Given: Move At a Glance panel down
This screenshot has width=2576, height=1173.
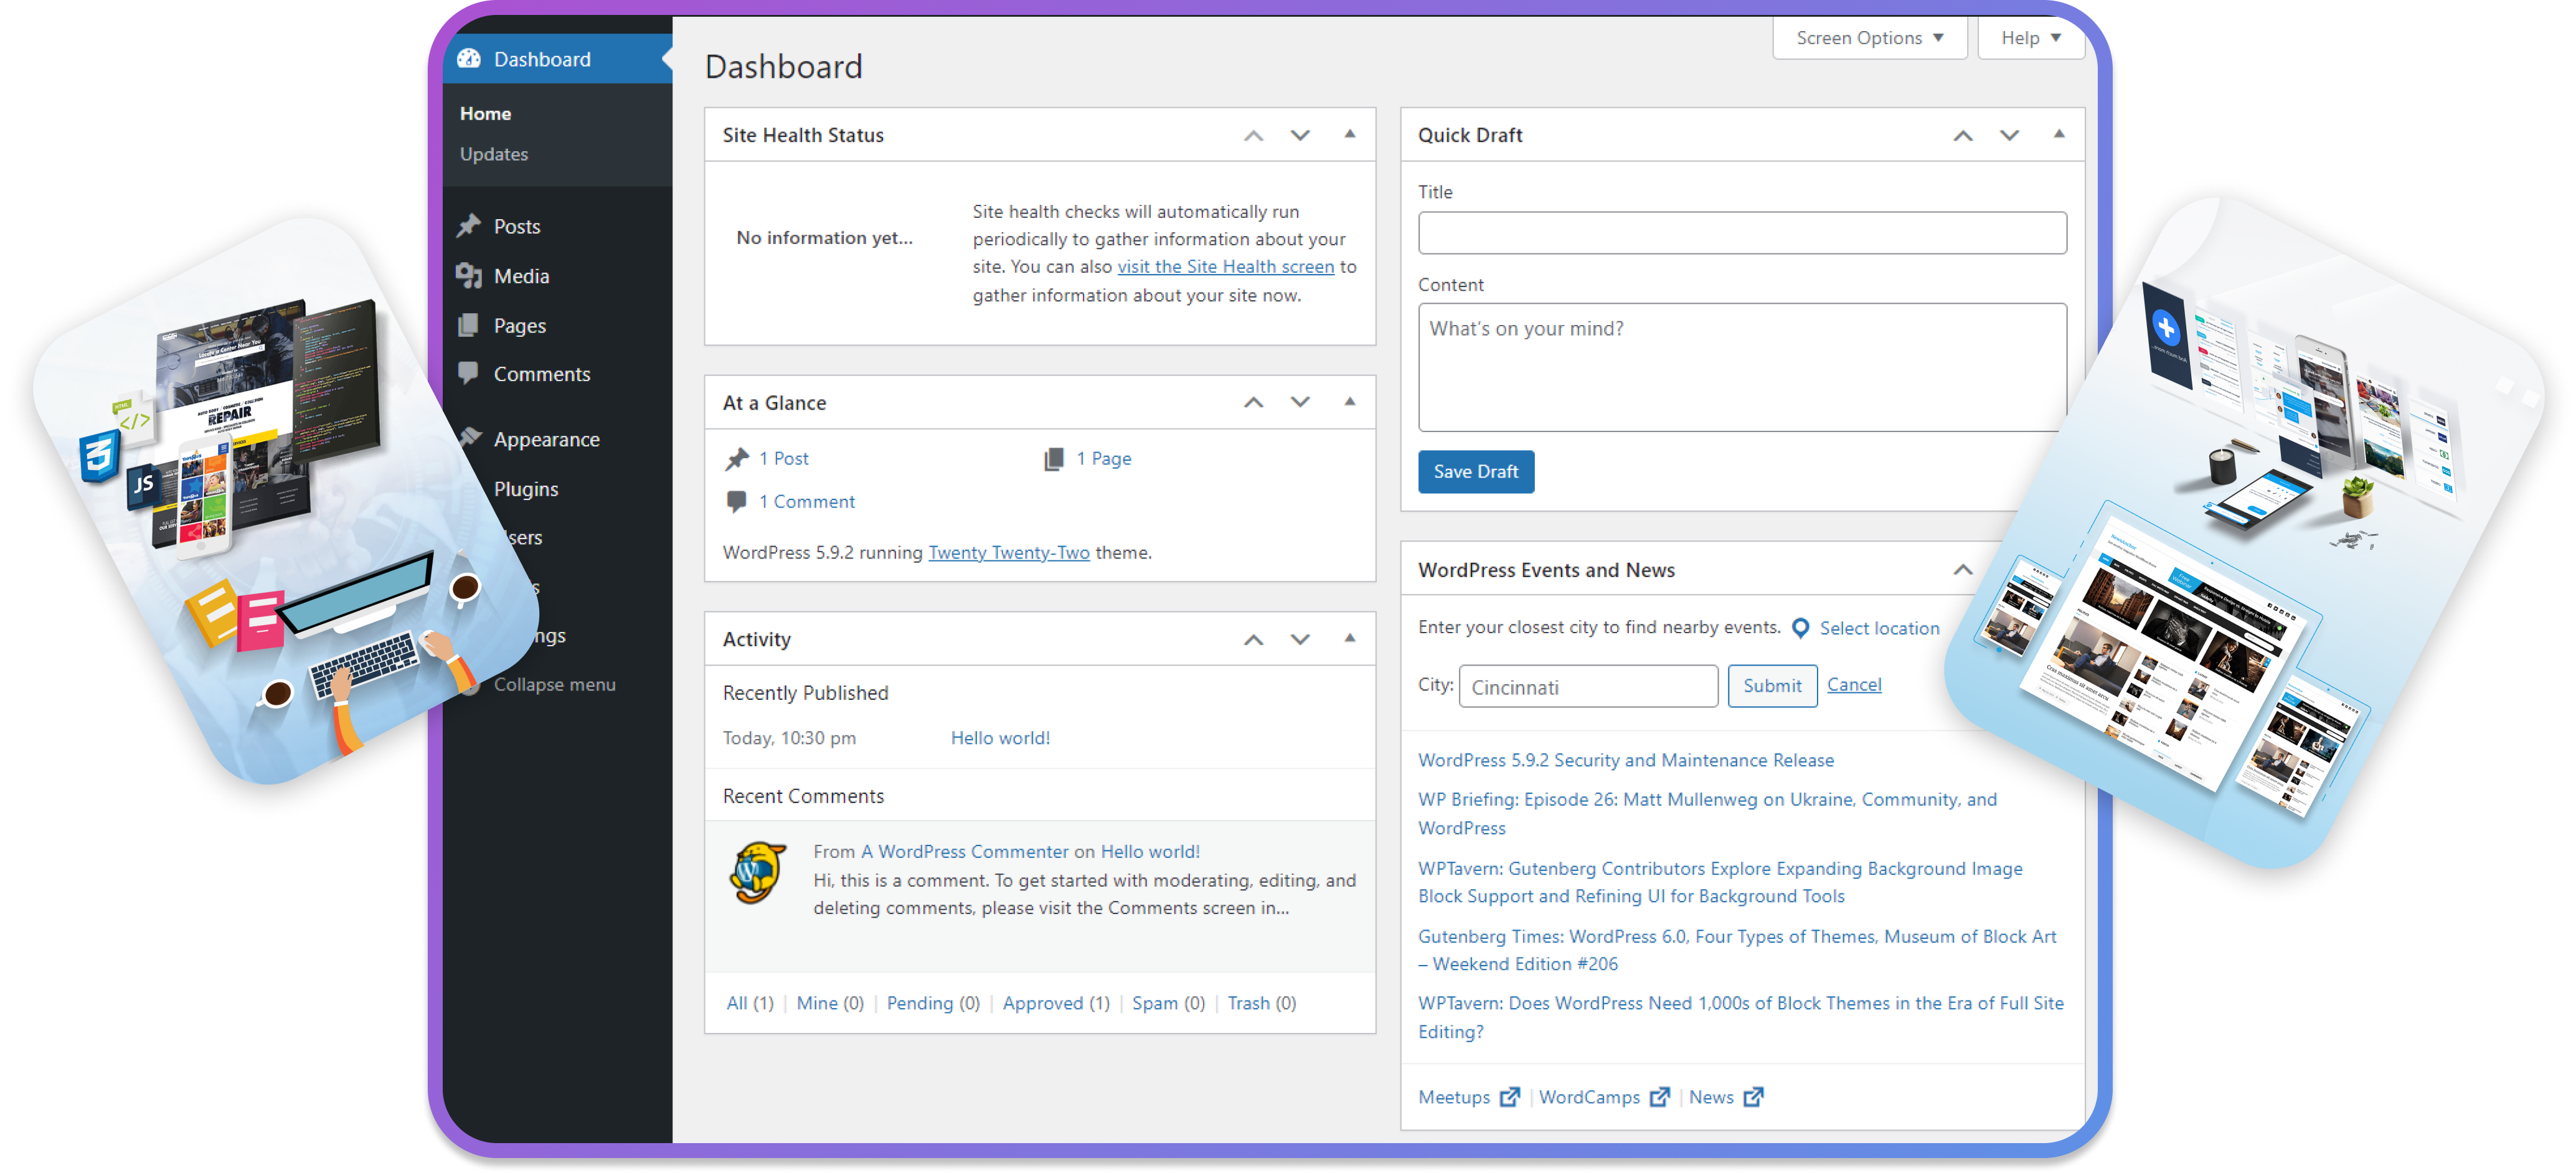Looking at the screenshot, I should click(1299, 403).
